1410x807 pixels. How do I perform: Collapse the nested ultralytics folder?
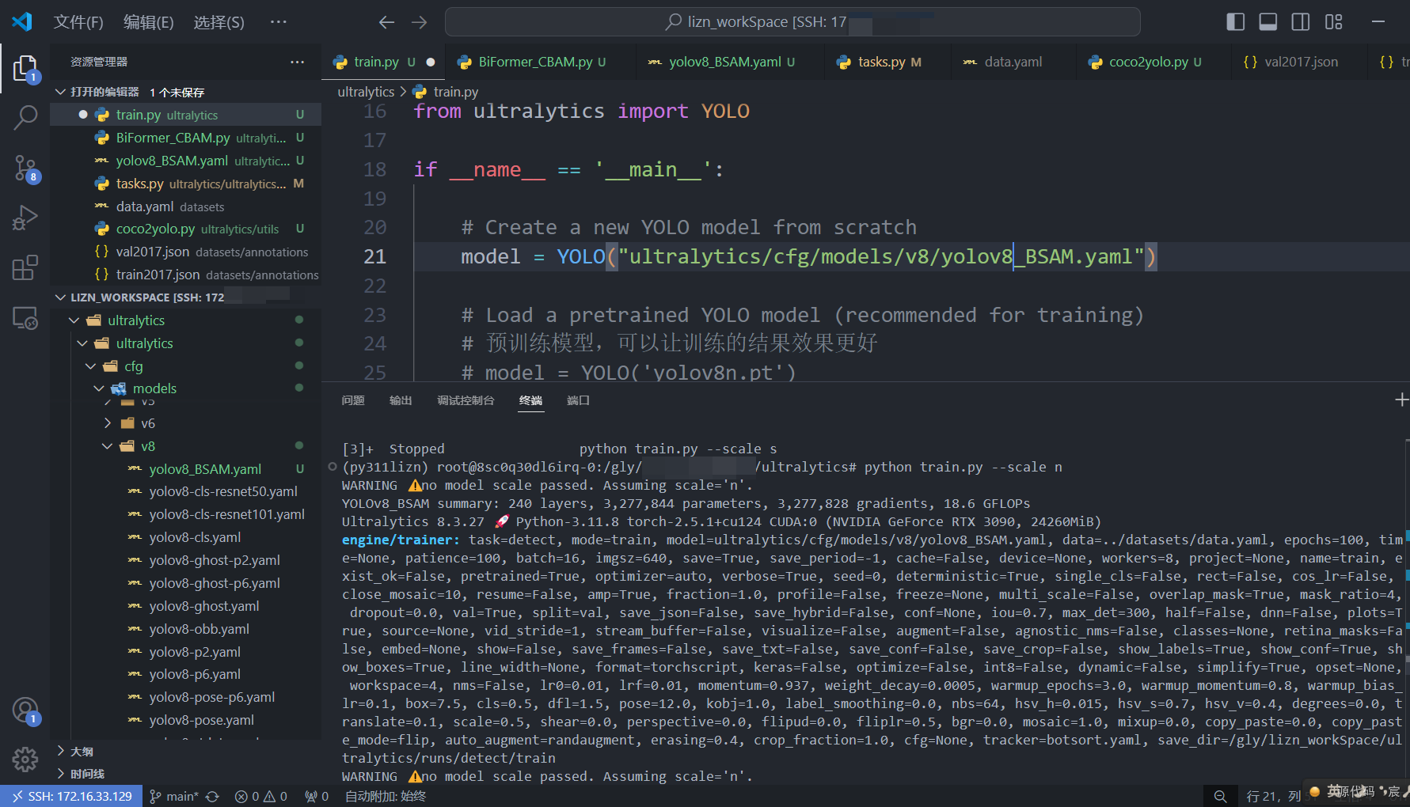[82, 343]
